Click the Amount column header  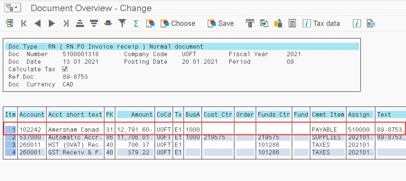tap(135, 115)
